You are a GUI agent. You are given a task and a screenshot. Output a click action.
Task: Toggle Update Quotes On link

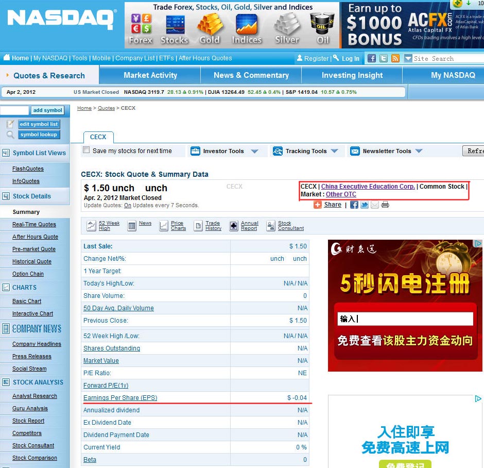click(x=128, y=206)
